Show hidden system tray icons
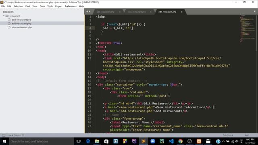The height and width of the screenshot is (145, 258). point(223,141)
